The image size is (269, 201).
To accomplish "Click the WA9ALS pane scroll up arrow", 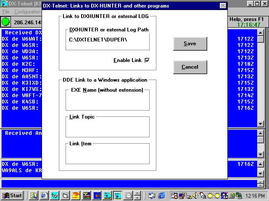I will tap(261, 164).
